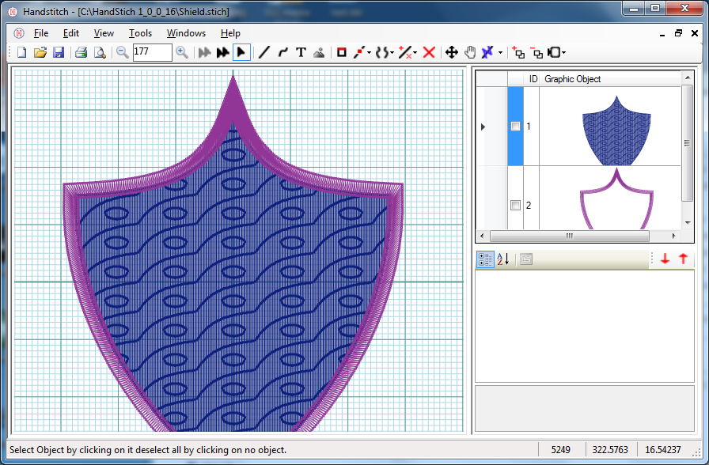
Task: Select the purple shield outline thumbnail, object 2
Action: pos(616,198)
